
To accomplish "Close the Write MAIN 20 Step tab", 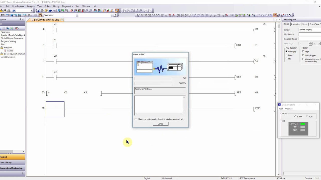I will [62, 20].
